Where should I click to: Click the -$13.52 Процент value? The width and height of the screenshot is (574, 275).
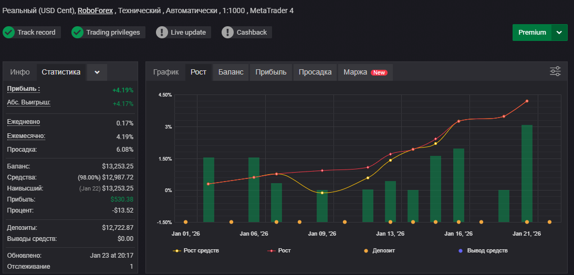(123, 210)
